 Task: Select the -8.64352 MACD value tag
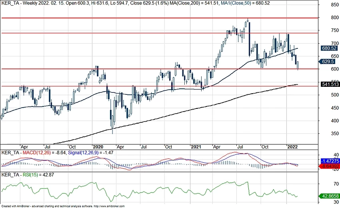[x=330, y=165]
